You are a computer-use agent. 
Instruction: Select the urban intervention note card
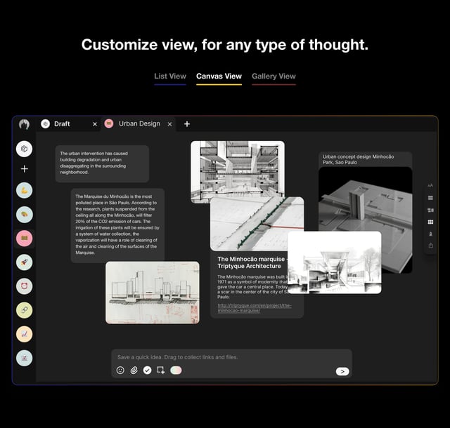tap(102, 163)
